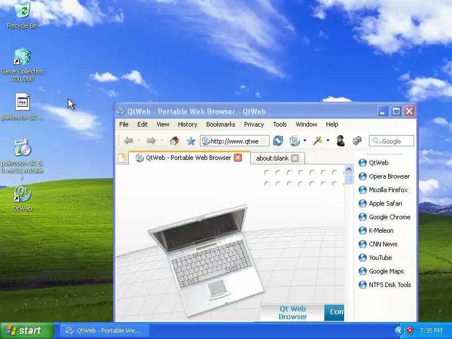Open the Home page icon
The width and height of the screenshot is (452, 339).
[x=175, y=141]
